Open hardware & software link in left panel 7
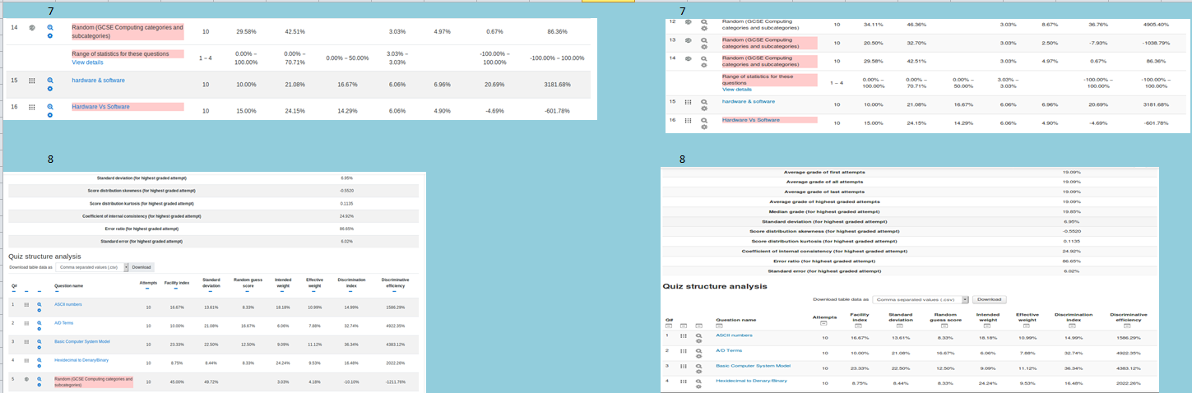The image size is (1192, 393). pos(99,81)
